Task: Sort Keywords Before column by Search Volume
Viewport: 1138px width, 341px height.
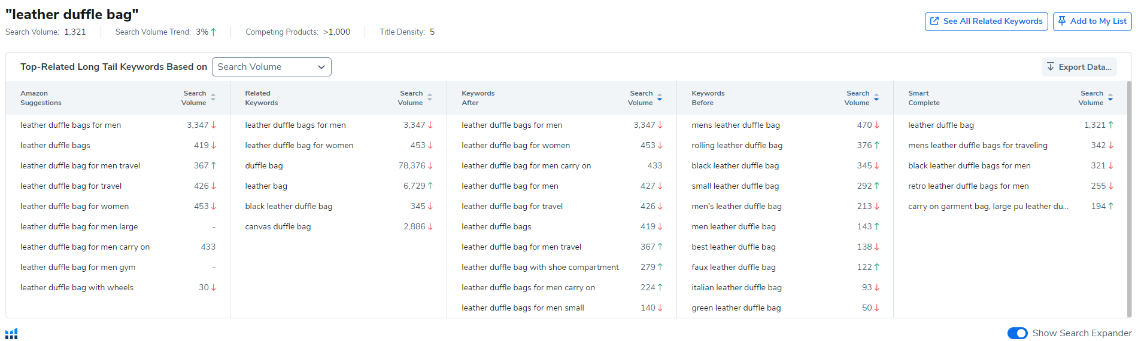Action: click(x=876, y=98)
